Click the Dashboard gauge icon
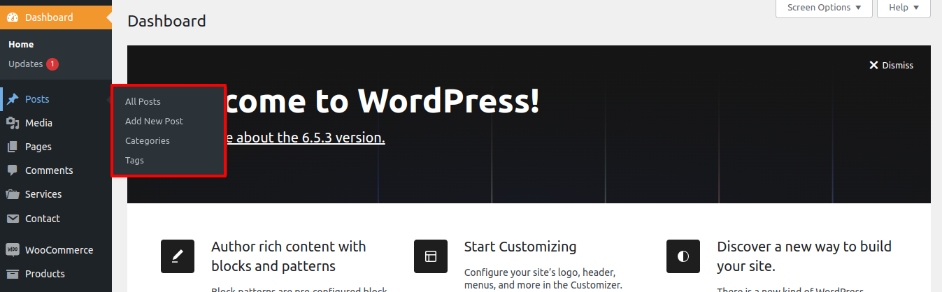The width and height of the screenshot is (942, 292). (x=13, y=17)
